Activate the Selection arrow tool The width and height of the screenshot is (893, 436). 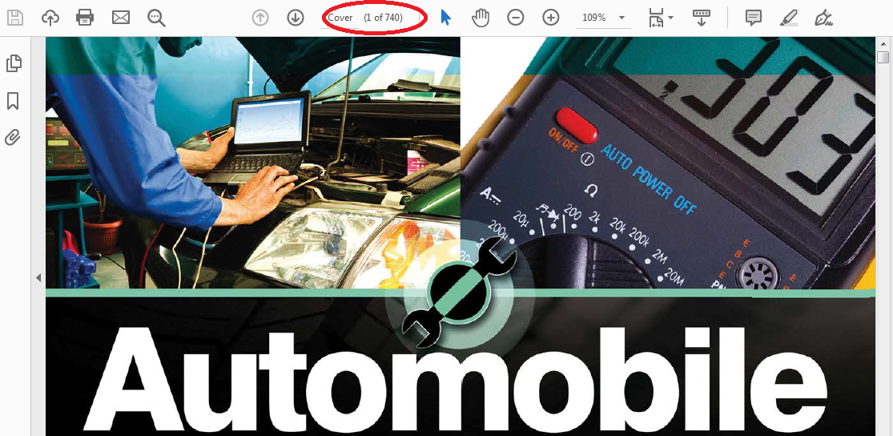pos(446,18)
